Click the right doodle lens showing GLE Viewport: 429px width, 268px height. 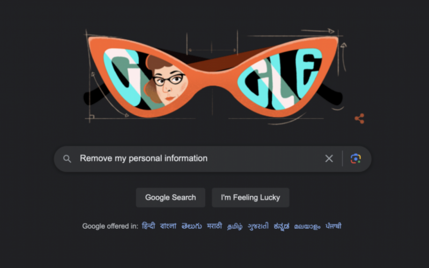tap(279, 79)
